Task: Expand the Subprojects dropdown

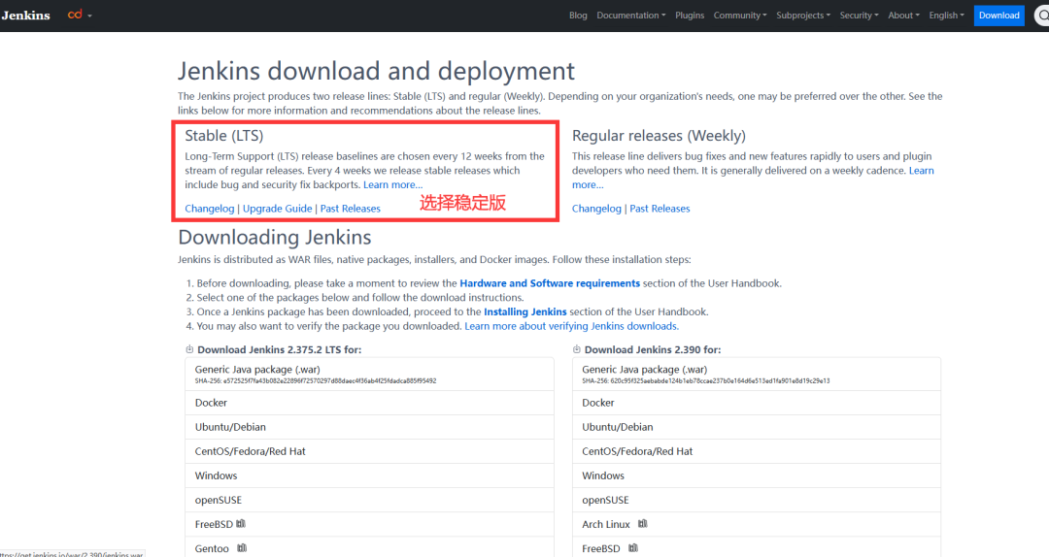Action: tap(803, 16)
